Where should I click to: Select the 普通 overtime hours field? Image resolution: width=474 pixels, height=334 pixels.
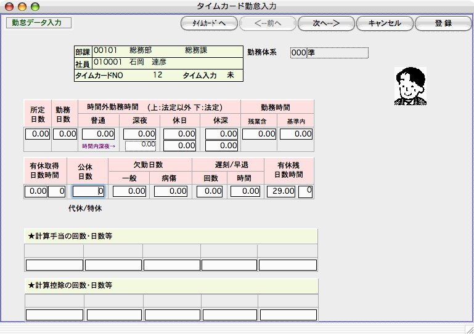(x=99, y=133)
